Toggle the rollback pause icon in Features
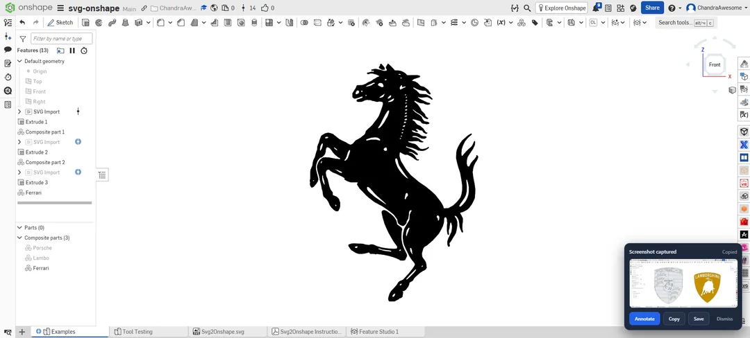 [72, 51]
